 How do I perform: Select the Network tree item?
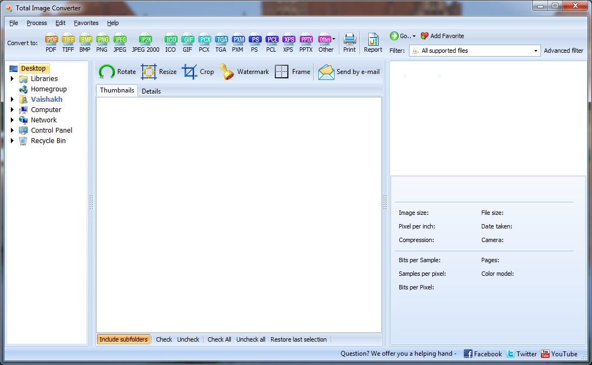[x=44, y=120]
